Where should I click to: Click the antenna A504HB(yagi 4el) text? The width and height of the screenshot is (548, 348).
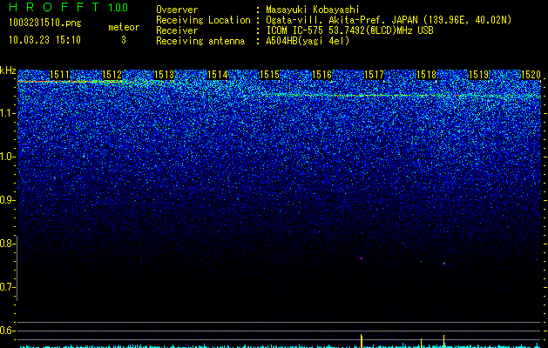(308, 41)
